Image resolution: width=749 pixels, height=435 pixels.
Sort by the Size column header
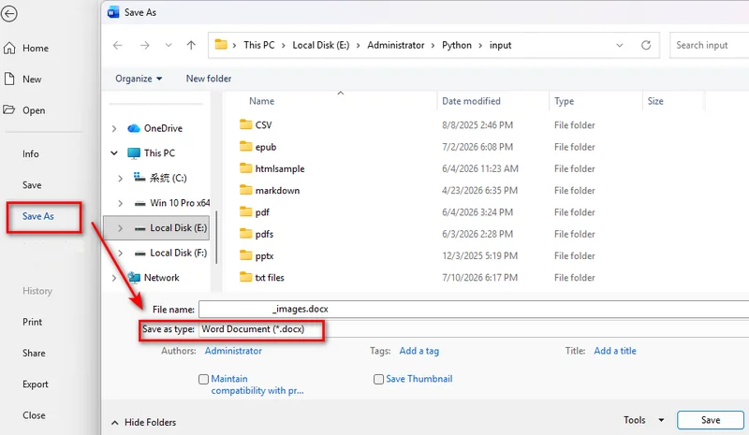[655, 101]
